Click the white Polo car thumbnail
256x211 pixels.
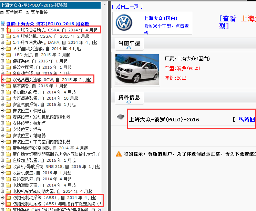(137, 70)
